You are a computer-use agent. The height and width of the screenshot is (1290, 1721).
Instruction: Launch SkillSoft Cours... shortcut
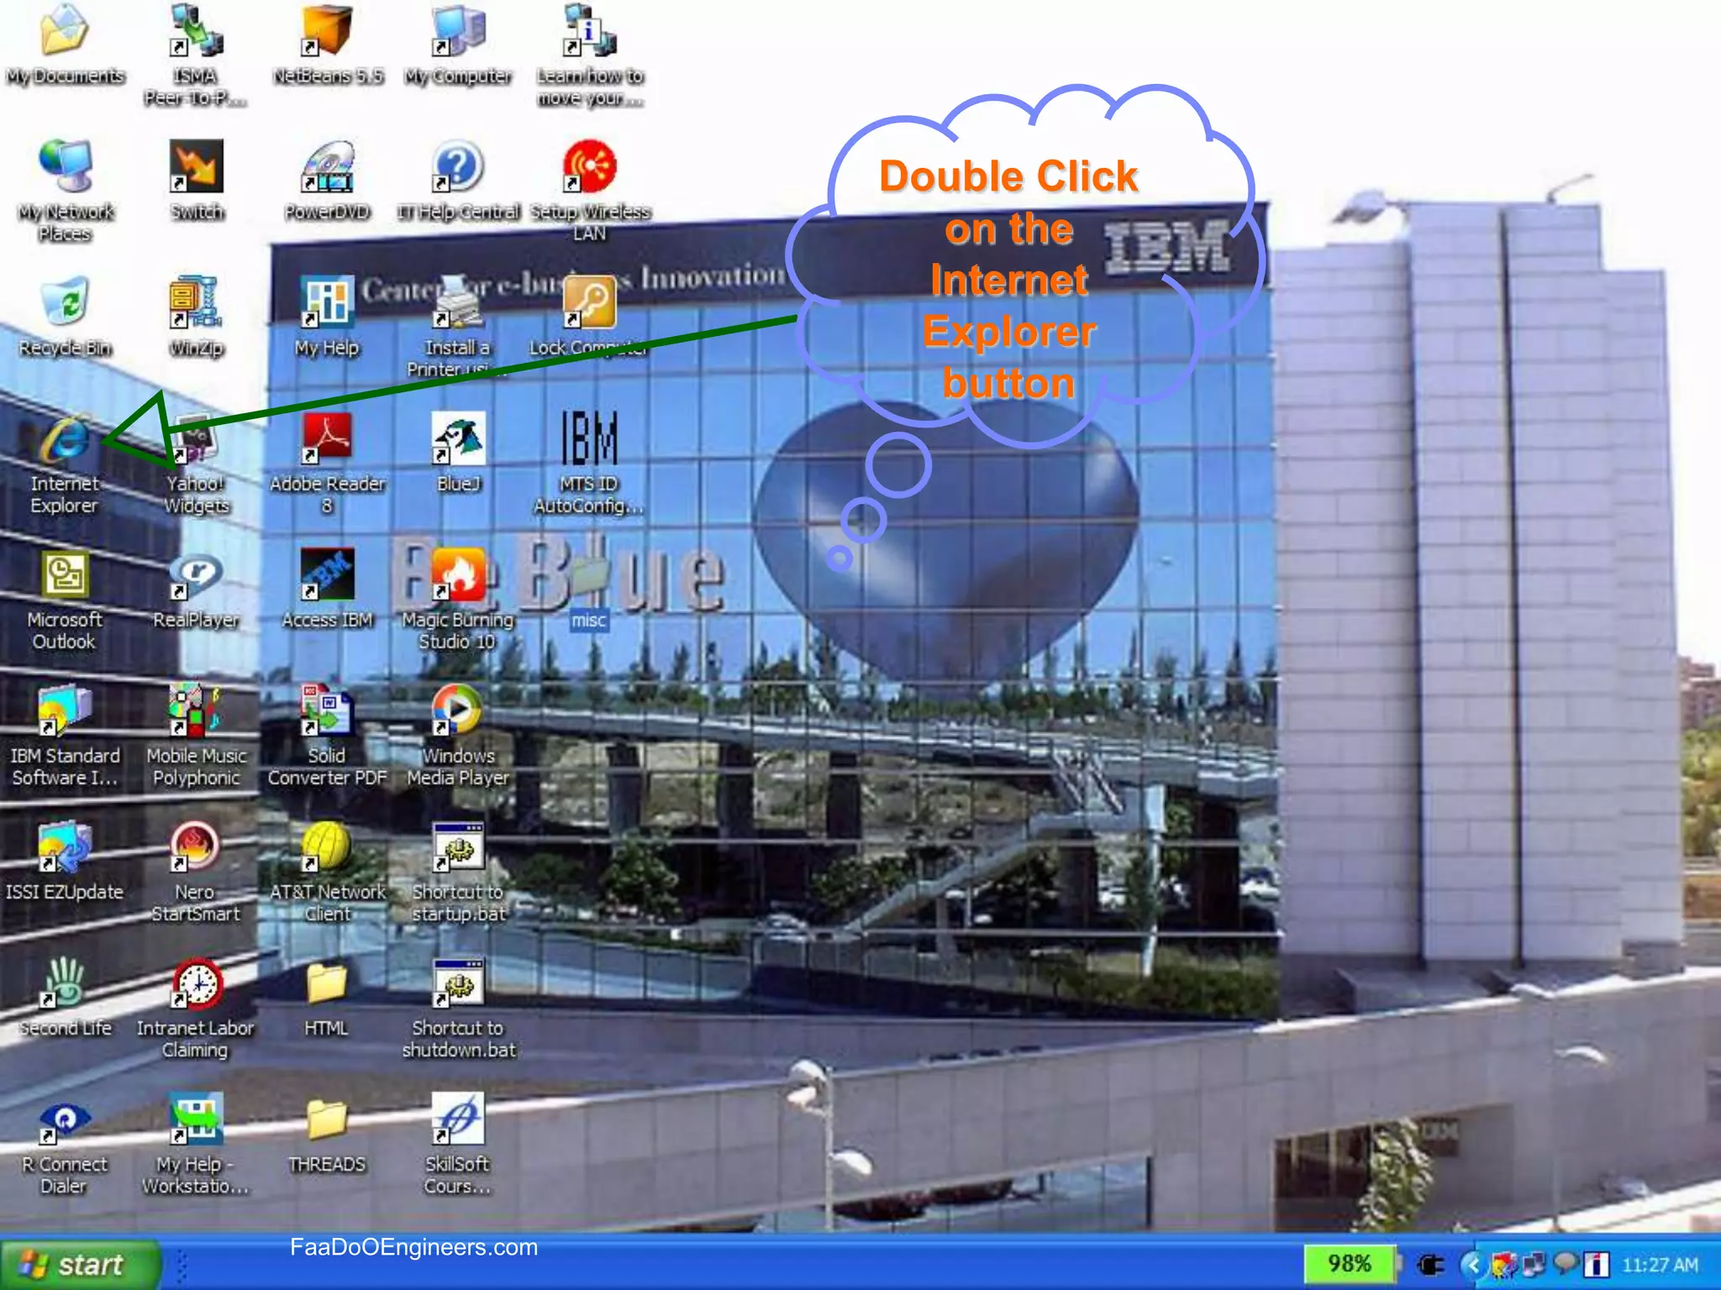click(458, 1119)
